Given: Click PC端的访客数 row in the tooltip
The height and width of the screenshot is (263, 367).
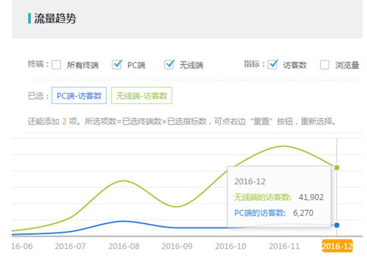Looking at the screenshot, I should [x=274, y=213].
